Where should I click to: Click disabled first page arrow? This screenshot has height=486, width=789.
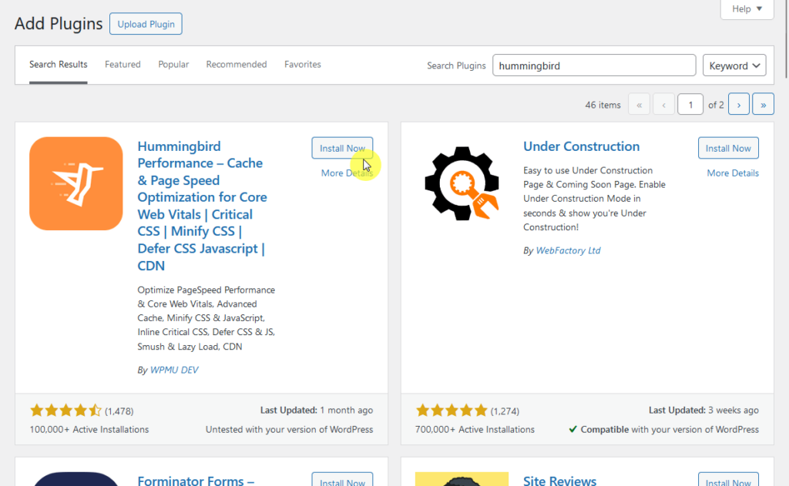639,105
